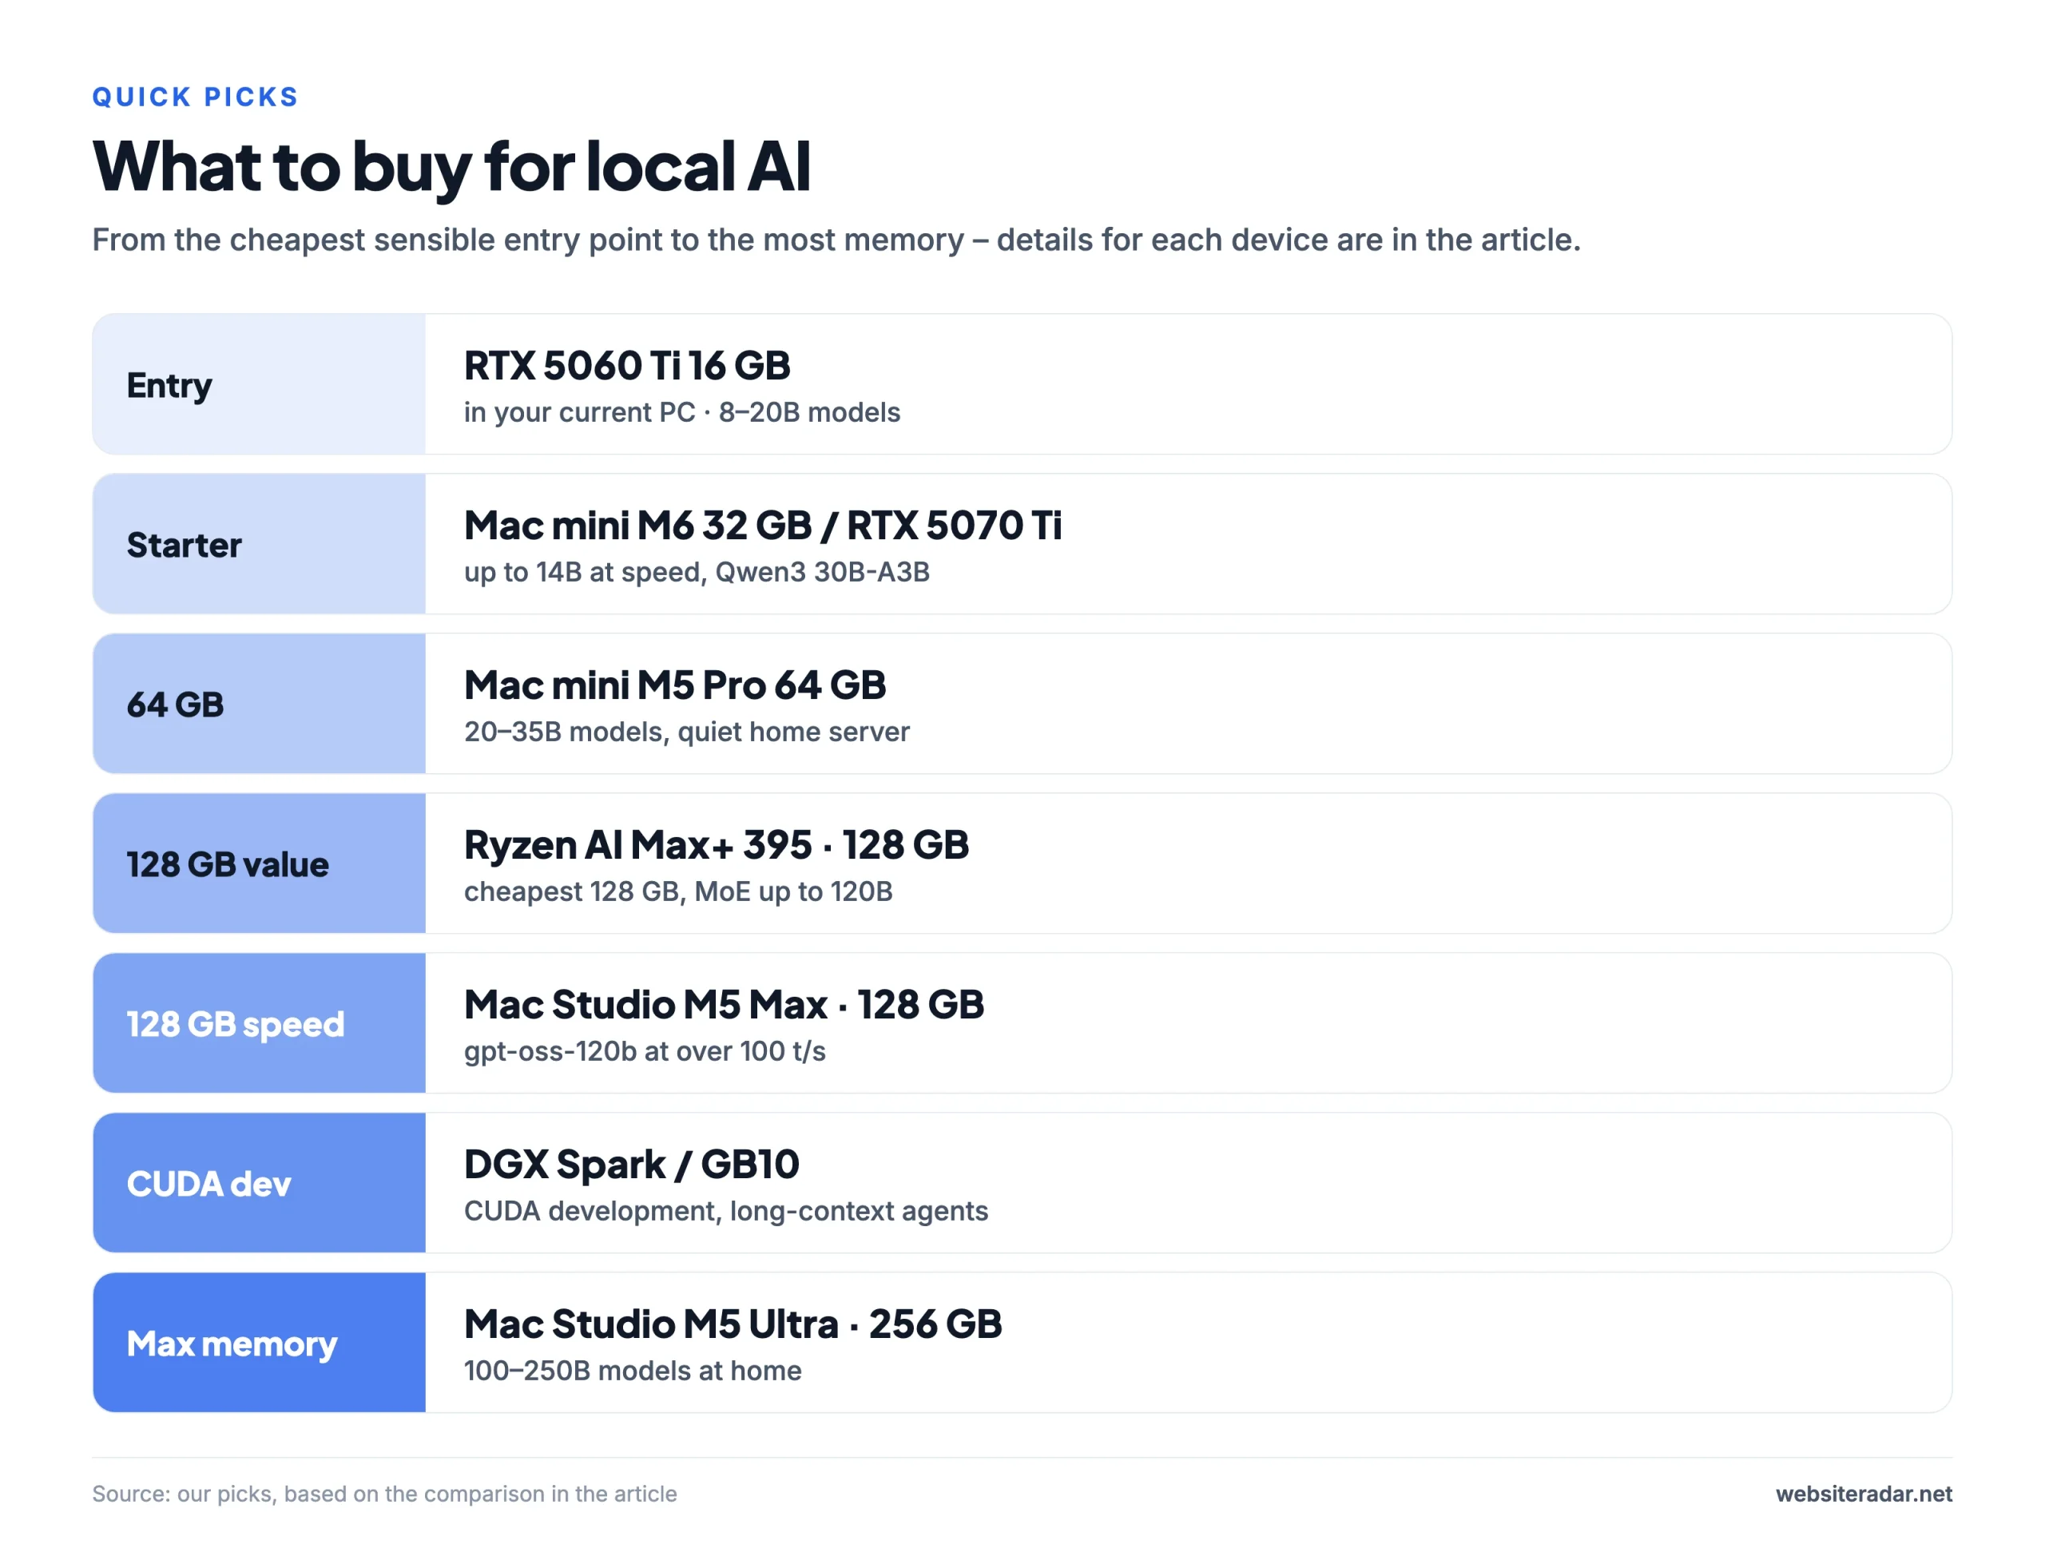Screen dimensions: 2045x1568
Task: Click the title 'What to buy for local AI'
Action: click(451, 167)
